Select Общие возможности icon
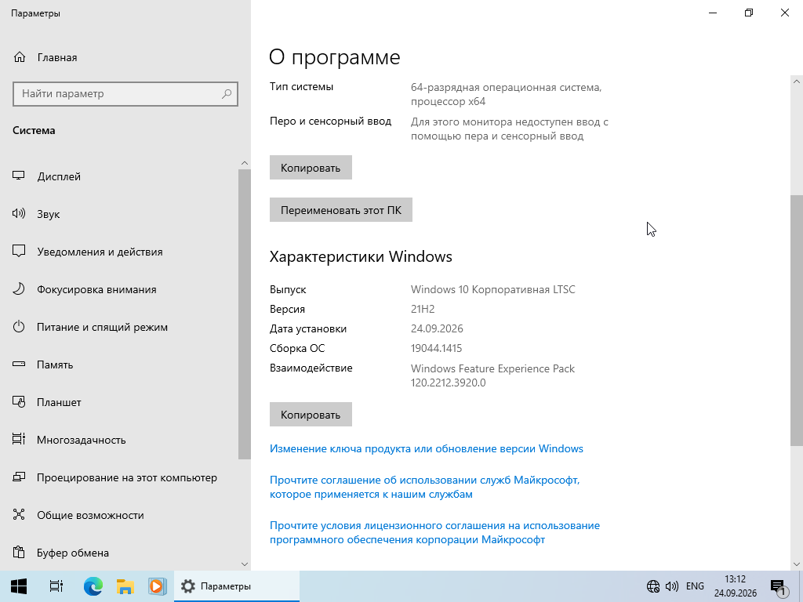This screenshot has height=602, width=803. click(x=19, y=515)
